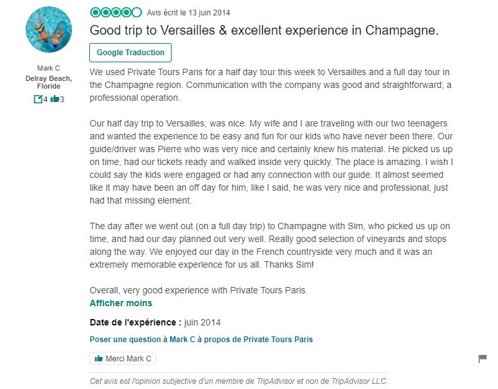
Task: Click the report flag icon
Action: [482, 359]
